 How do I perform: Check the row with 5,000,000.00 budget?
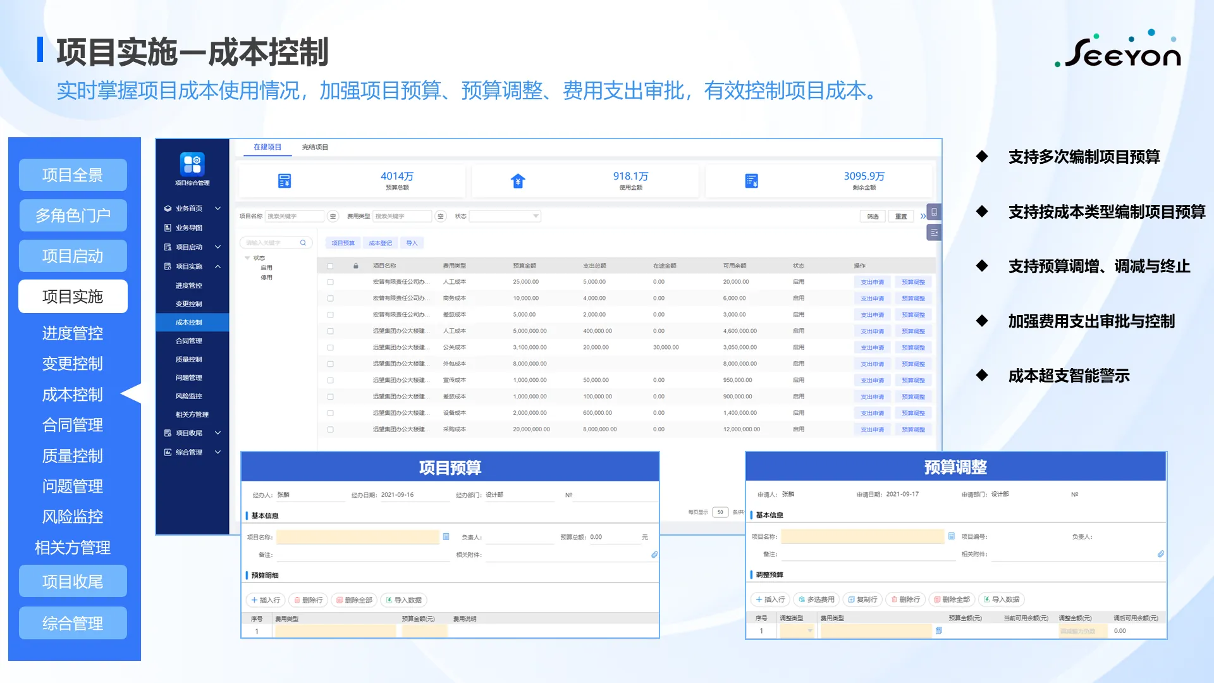[330, 331]
